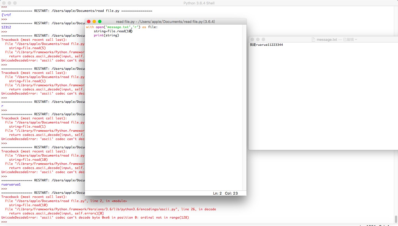Click the 'ordinal not in range(128)' error line
This screenshot has width=398, height=226.
tap(95, 217)
